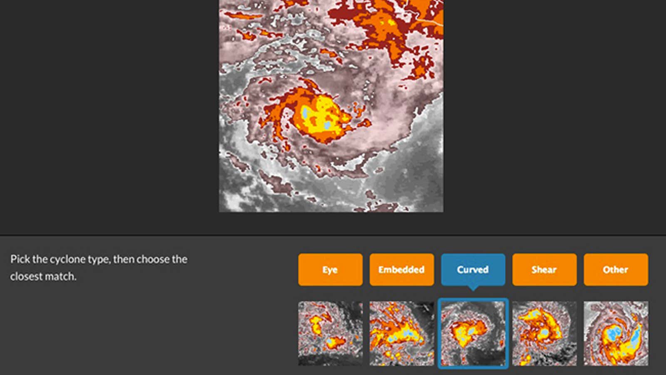Select the example thumbnail below Embedded
The image size is (666, 375).
[402, 333]
